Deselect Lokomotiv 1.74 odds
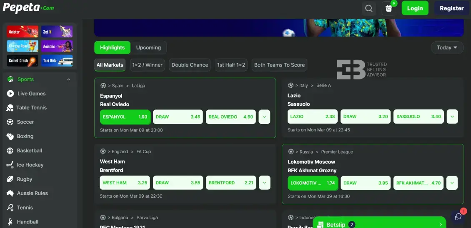471x228 pixels. pos(313,183)
